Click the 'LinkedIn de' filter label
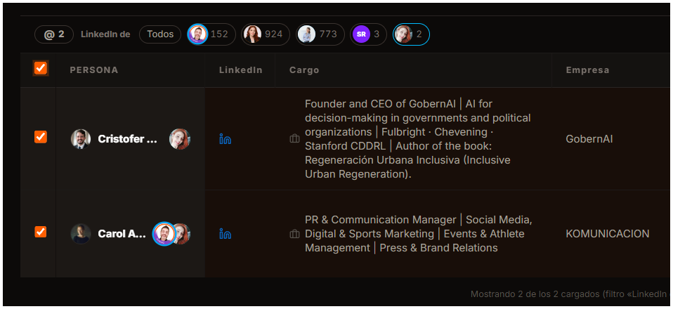Screen dimensions: 673x309 105,34
